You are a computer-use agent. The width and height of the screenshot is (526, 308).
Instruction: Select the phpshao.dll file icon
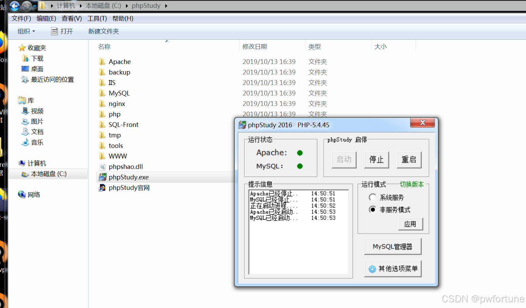pos(102,167)
